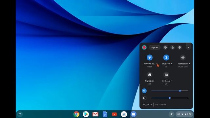Launch YouTube from the shelf

[115, 114]
